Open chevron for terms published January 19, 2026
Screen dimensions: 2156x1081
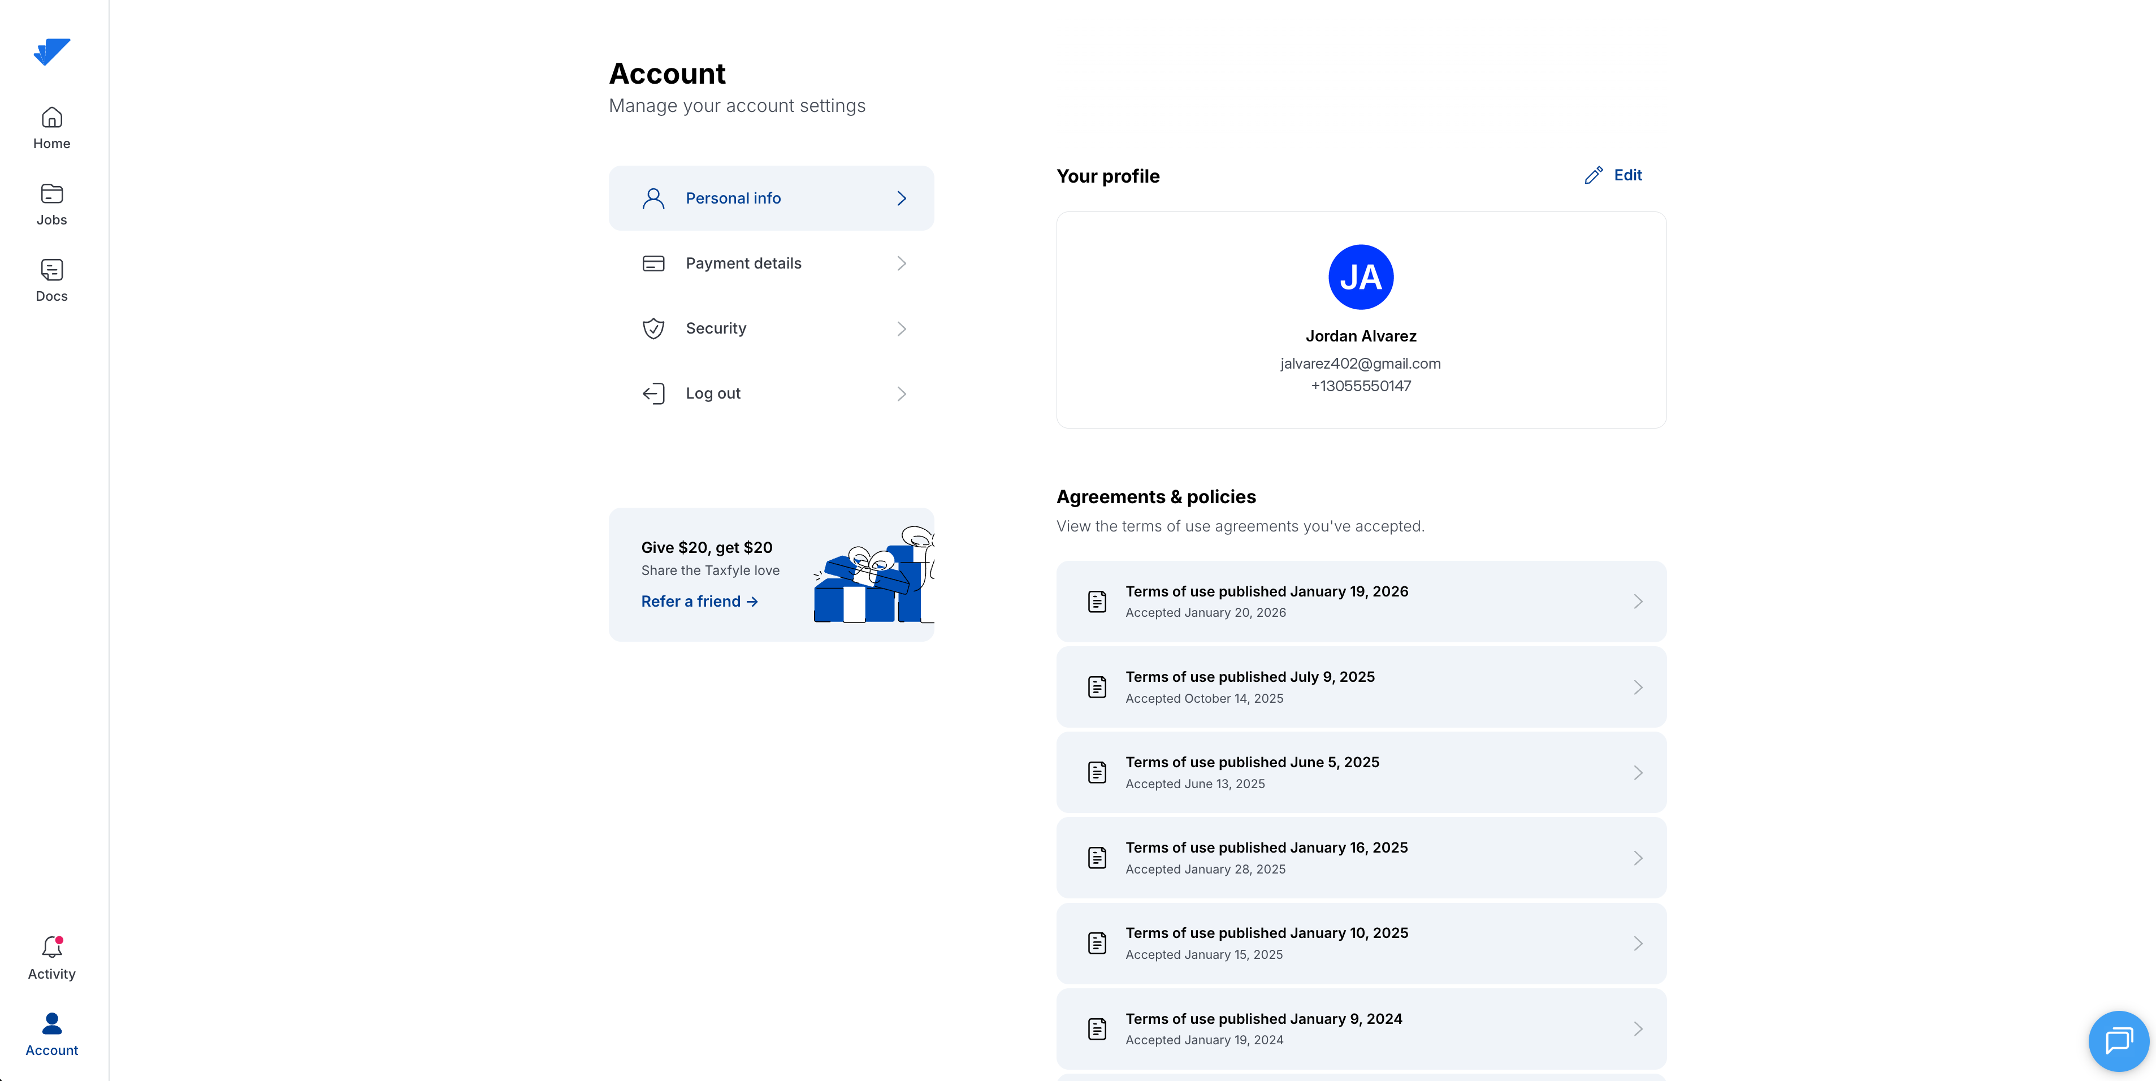(1638, 601)
